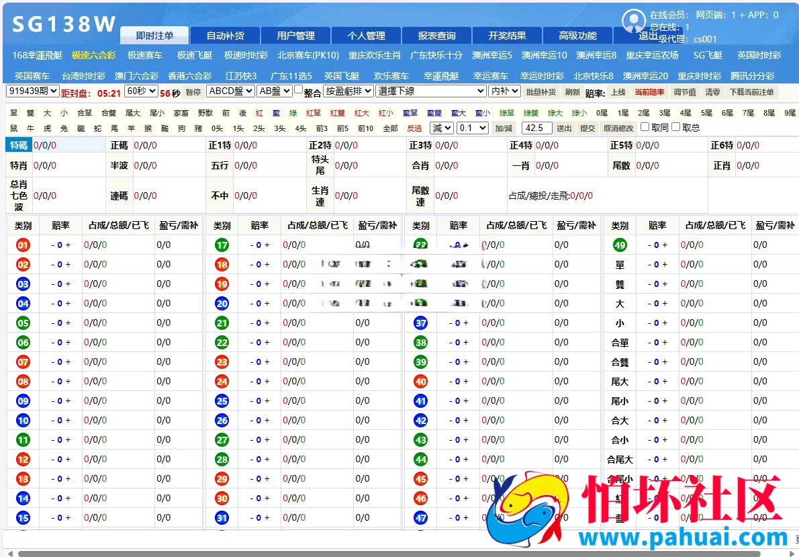Select red ball 30
This screenshot has height=557, width=799.
[x=222, y=499]
